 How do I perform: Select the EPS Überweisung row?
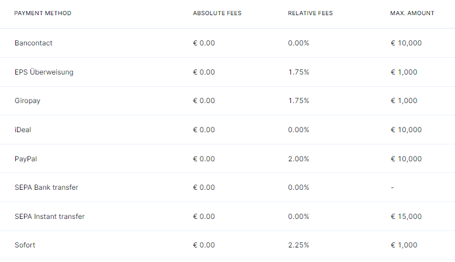coord(228,72)
